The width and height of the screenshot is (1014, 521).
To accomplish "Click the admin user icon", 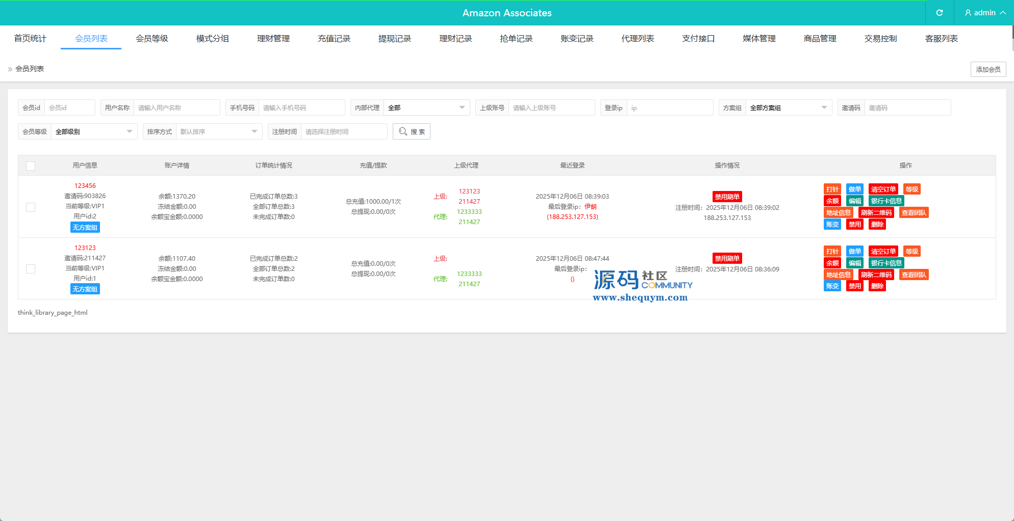I will [x=968, y=13].
